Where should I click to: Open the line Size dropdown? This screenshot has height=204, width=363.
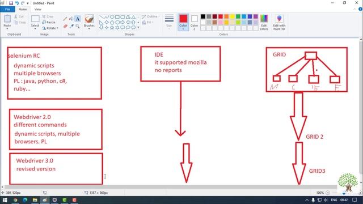tap(169, 22)
